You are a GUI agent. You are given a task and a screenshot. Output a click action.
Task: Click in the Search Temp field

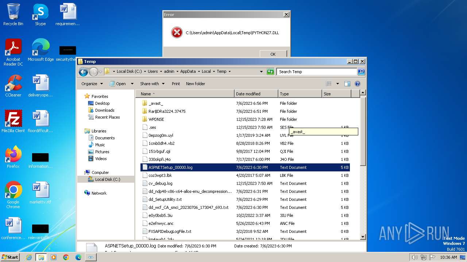coord(317,72)
